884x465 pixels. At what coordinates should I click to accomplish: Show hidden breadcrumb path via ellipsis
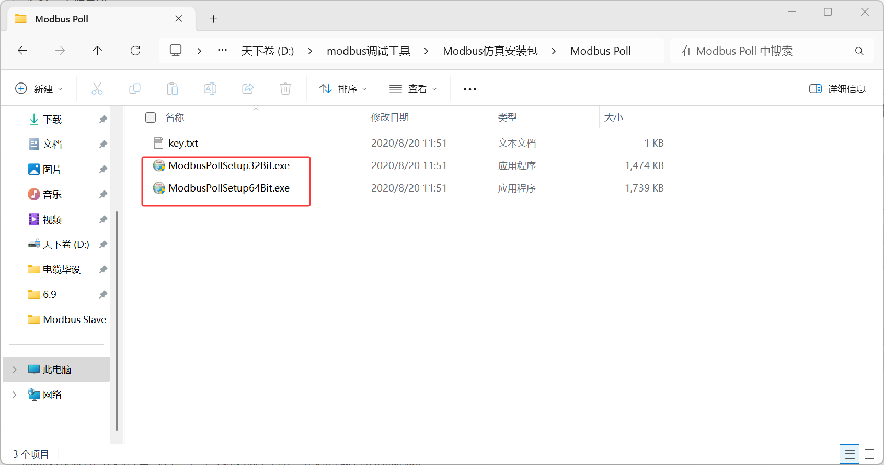222,51
